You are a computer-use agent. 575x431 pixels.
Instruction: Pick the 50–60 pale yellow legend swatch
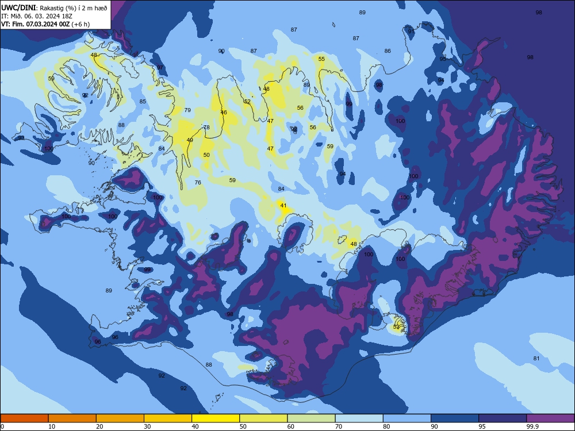[263, 418]
